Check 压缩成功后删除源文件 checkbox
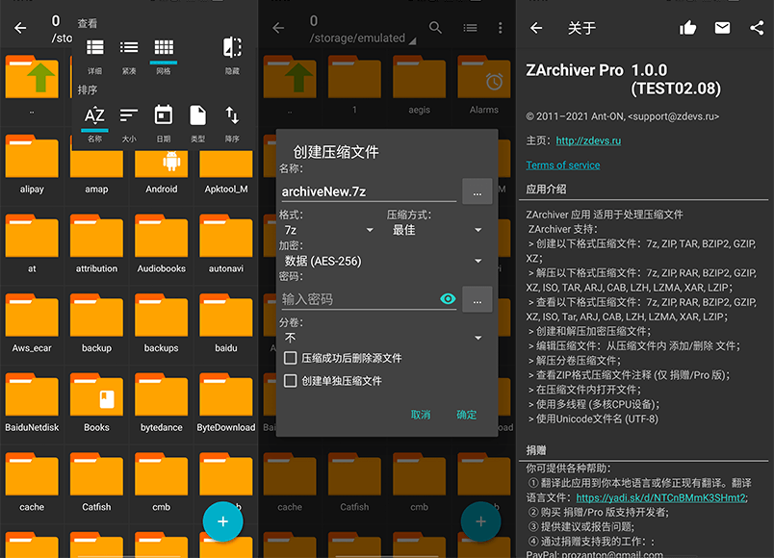 point(291,358)
